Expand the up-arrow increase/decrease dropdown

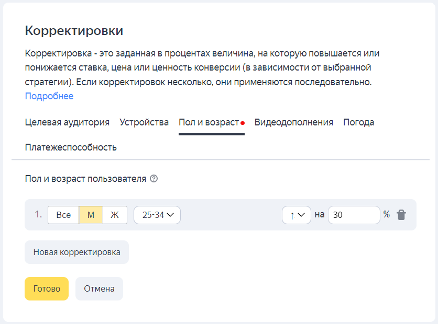(297, 215)
